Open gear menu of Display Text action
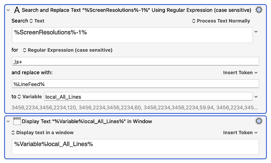This screenshot has height=163, width=271. pyautogui.click(x=259, y=121)
